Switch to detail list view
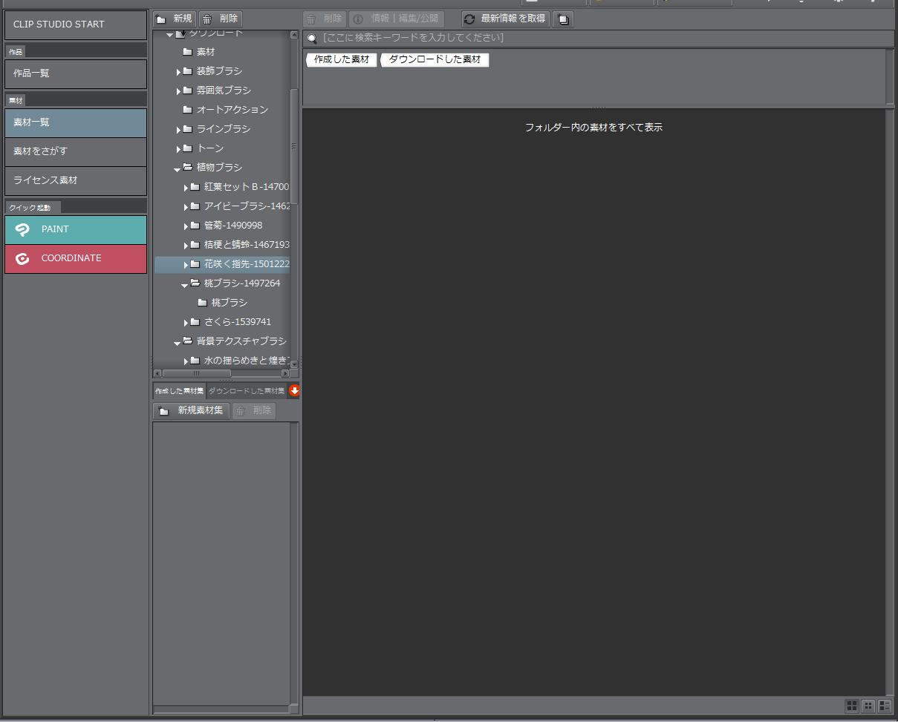 [x=885, y=706]
